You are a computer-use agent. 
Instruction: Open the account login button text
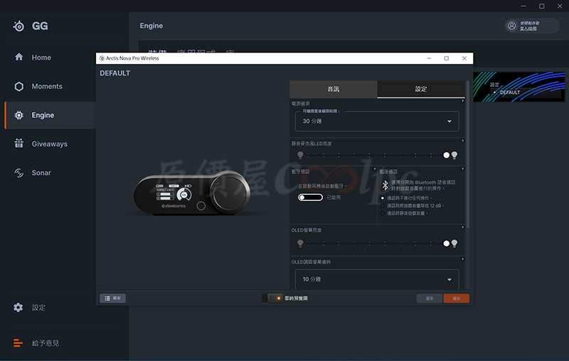click(528, 28)
